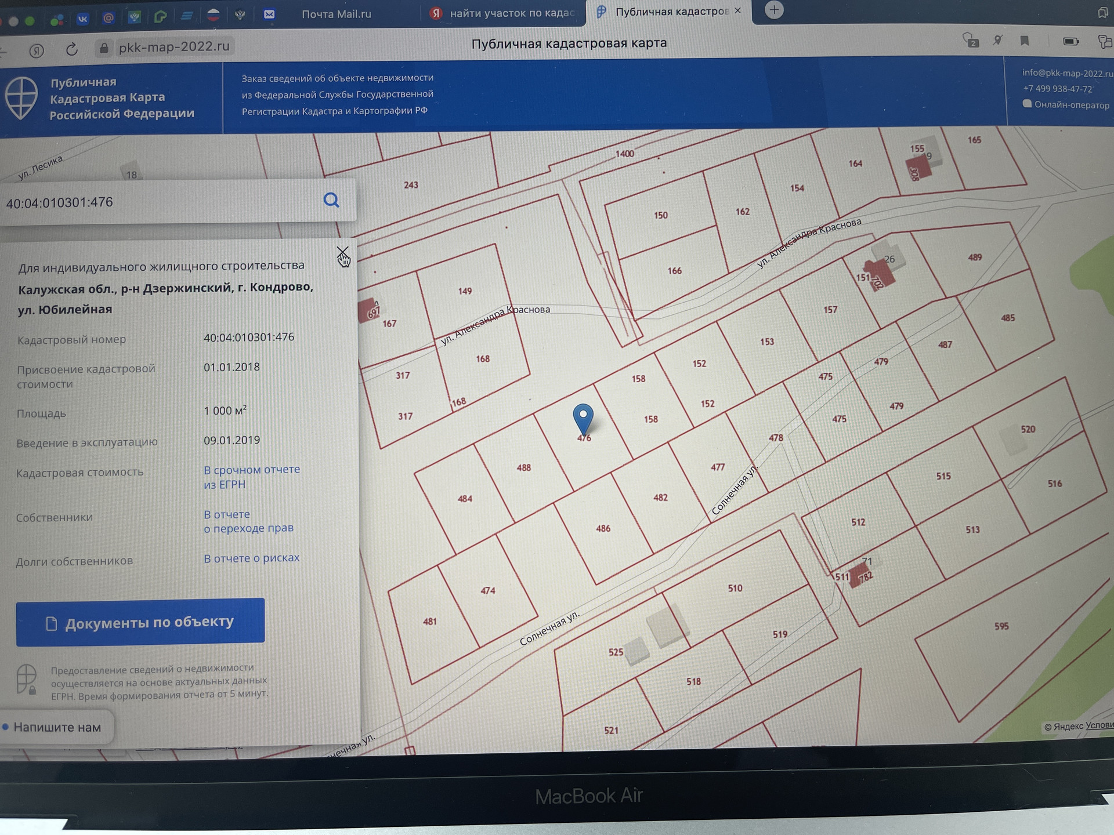
Task: Switch to Почта Mail.ru tab
Action: click(x=336, y=14)
